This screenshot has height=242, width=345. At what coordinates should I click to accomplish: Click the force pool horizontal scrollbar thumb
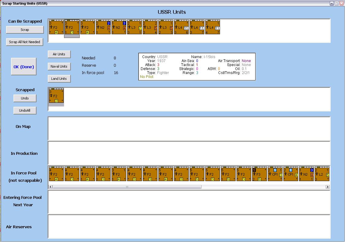(x=127, y=187)
